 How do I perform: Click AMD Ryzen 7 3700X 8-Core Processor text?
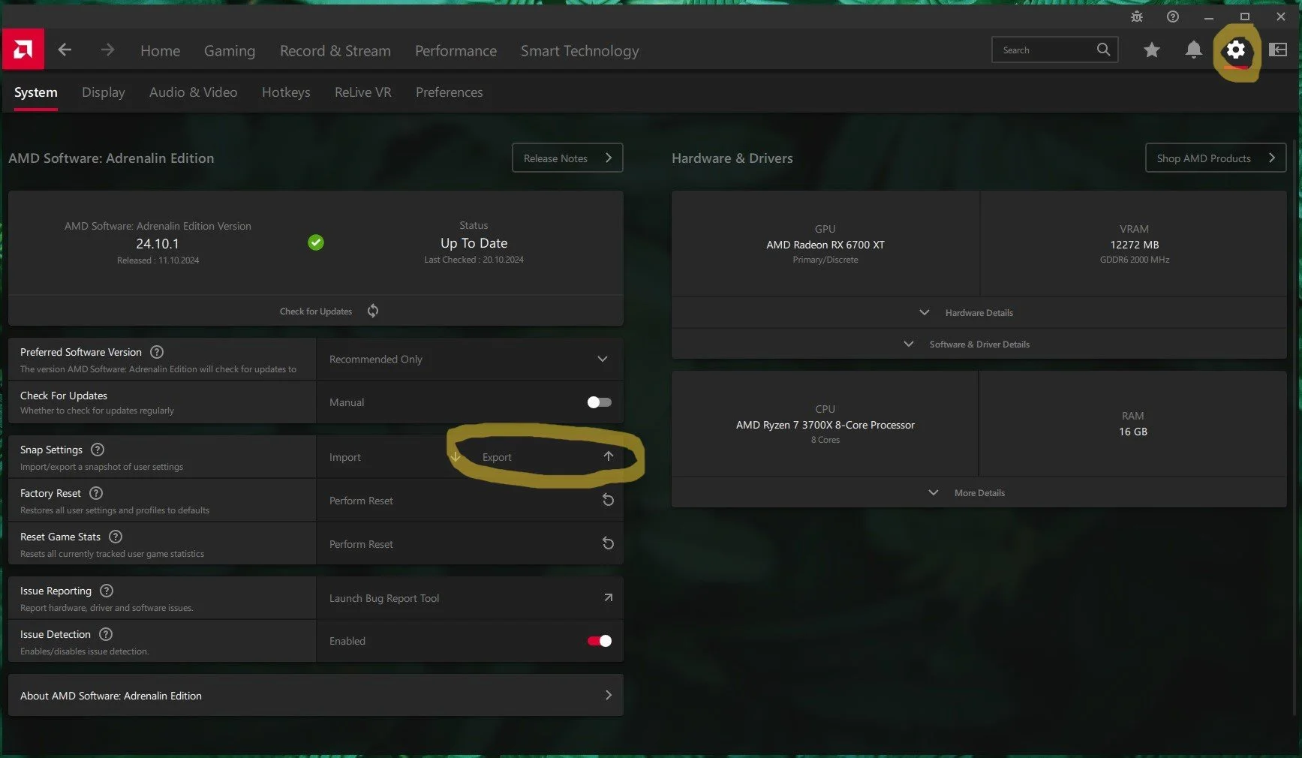pos(825,425)
